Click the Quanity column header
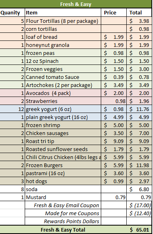 point(12,12)
